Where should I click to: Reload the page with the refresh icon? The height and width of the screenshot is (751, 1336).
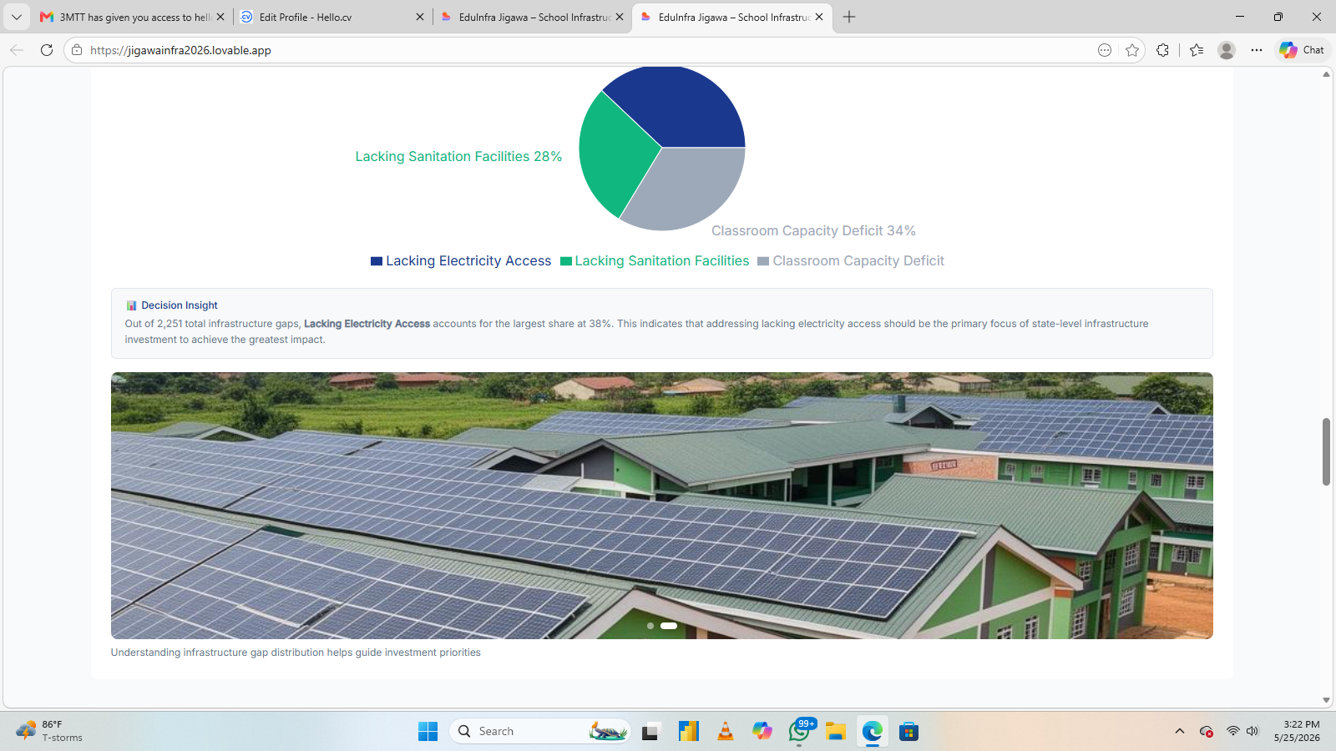pyautogui.click(x=47, y=50)
